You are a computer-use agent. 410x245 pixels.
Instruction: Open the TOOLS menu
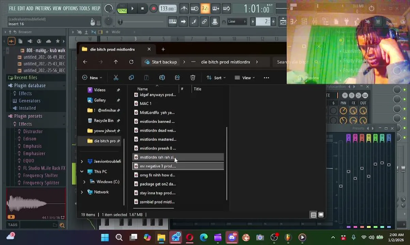coord(84,8)
